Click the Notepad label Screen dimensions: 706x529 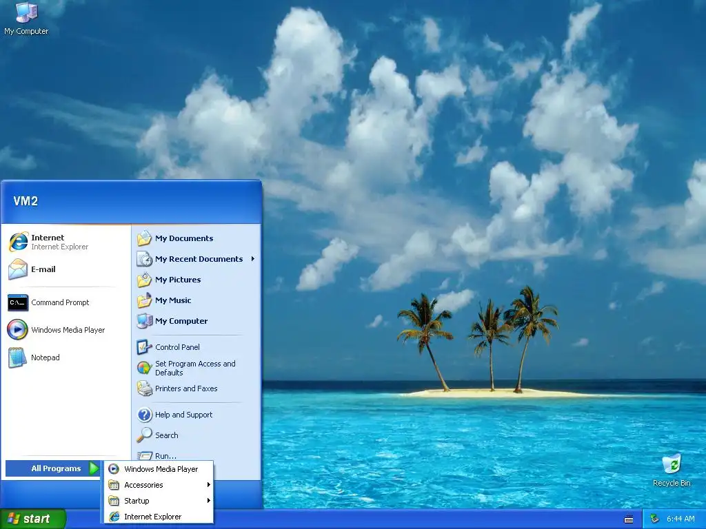tap(45, 357)
